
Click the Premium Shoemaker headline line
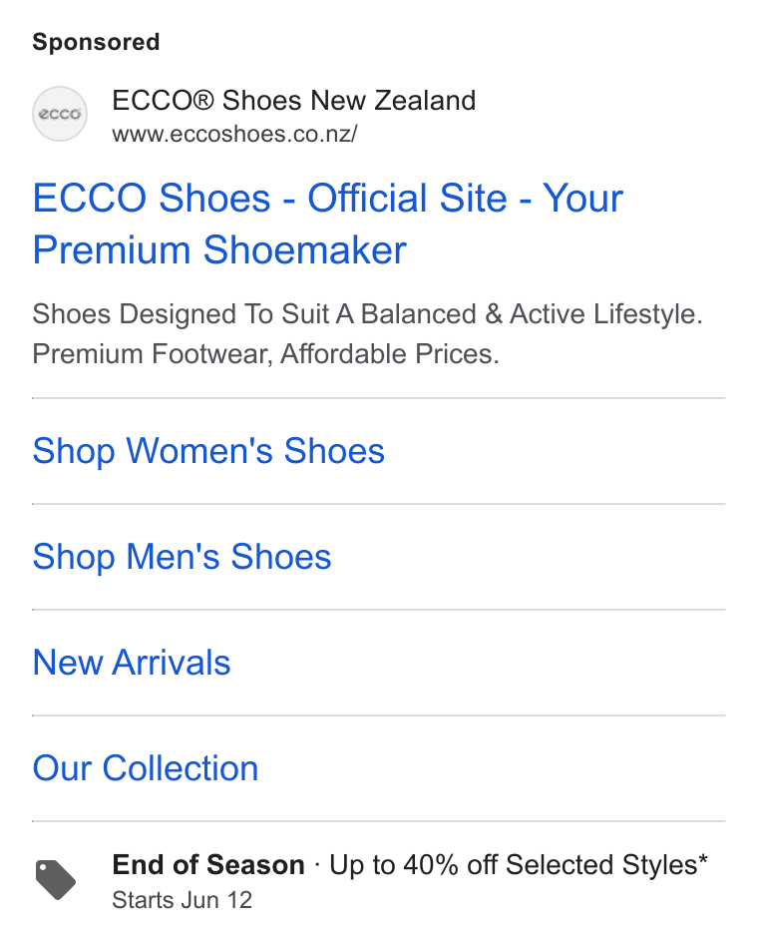(219, 249)
